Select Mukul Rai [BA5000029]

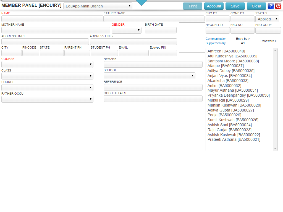point(228,100)
